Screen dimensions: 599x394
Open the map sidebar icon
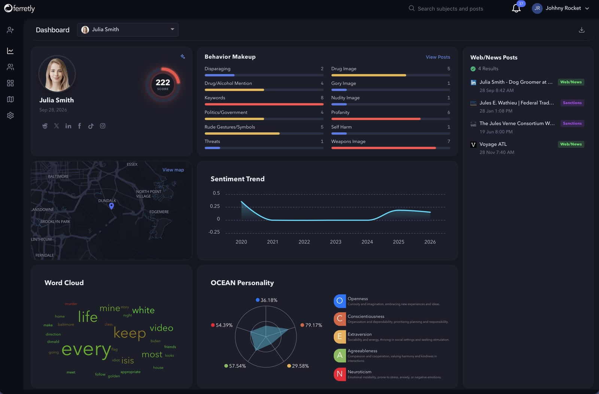point(10,99)
